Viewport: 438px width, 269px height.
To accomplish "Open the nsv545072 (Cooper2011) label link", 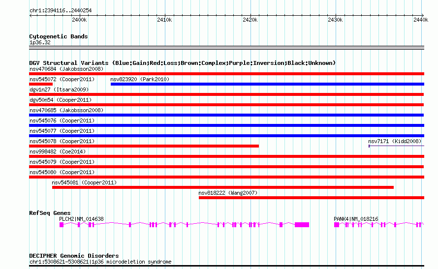I will pos(62,79).
